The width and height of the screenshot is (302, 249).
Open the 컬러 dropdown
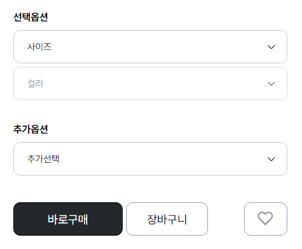pos(150,83)
